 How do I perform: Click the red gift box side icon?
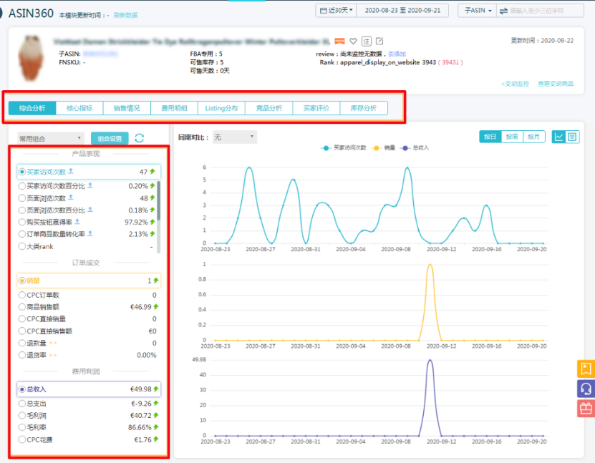coord(585,409)
